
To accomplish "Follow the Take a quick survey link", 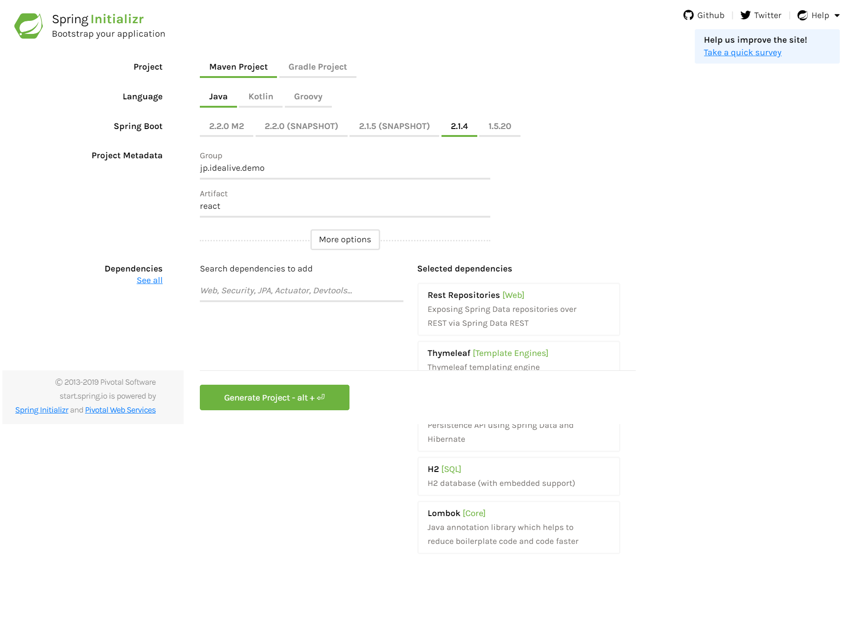I will tap(742, 52).
